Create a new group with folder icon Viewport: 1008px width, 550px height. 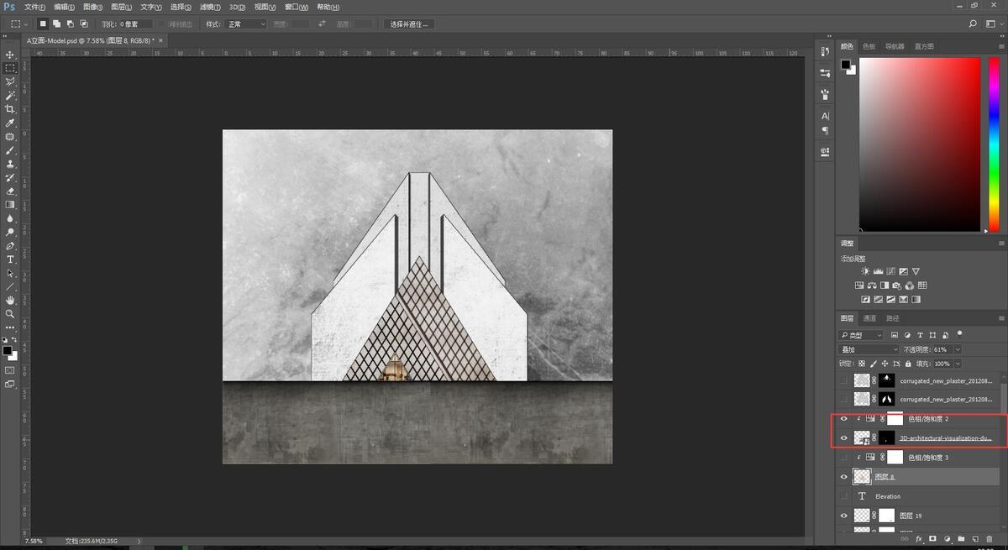tap(961, 538)
